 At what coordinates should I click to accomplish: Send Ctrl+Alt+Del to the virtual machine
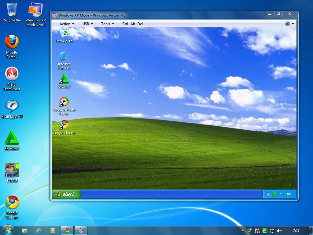click(x=132, y=24)
